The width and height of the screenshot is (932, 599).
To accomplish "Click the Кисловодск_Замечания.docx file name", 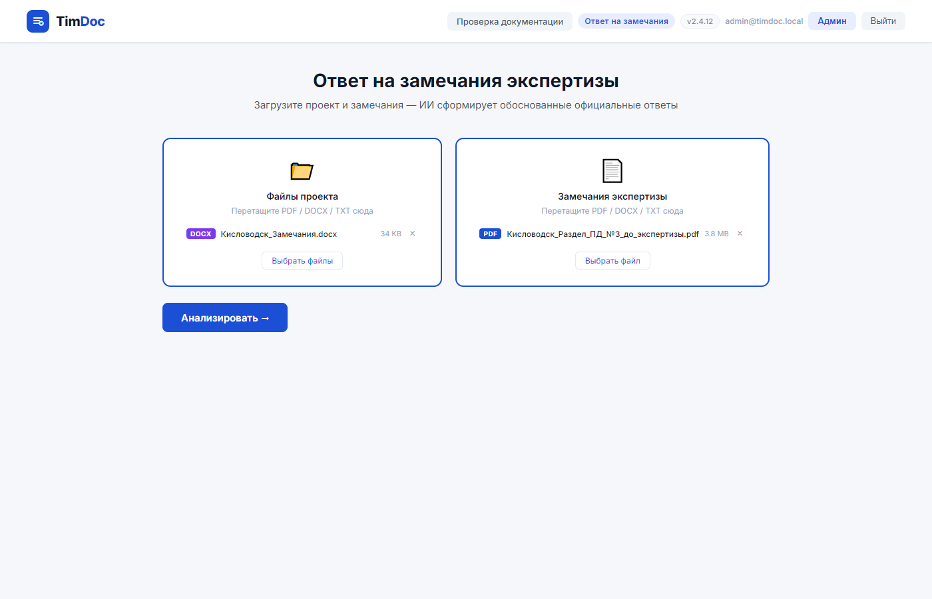I will pyautogui.click(x=278, y=234).
